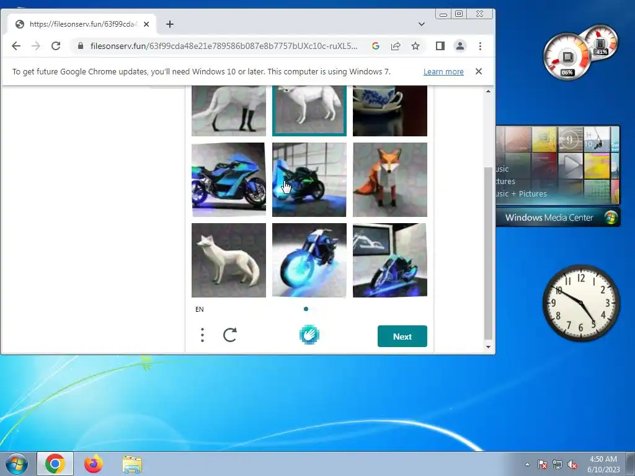Click the vertical scrollbar thumb

(x=488, y=253)
